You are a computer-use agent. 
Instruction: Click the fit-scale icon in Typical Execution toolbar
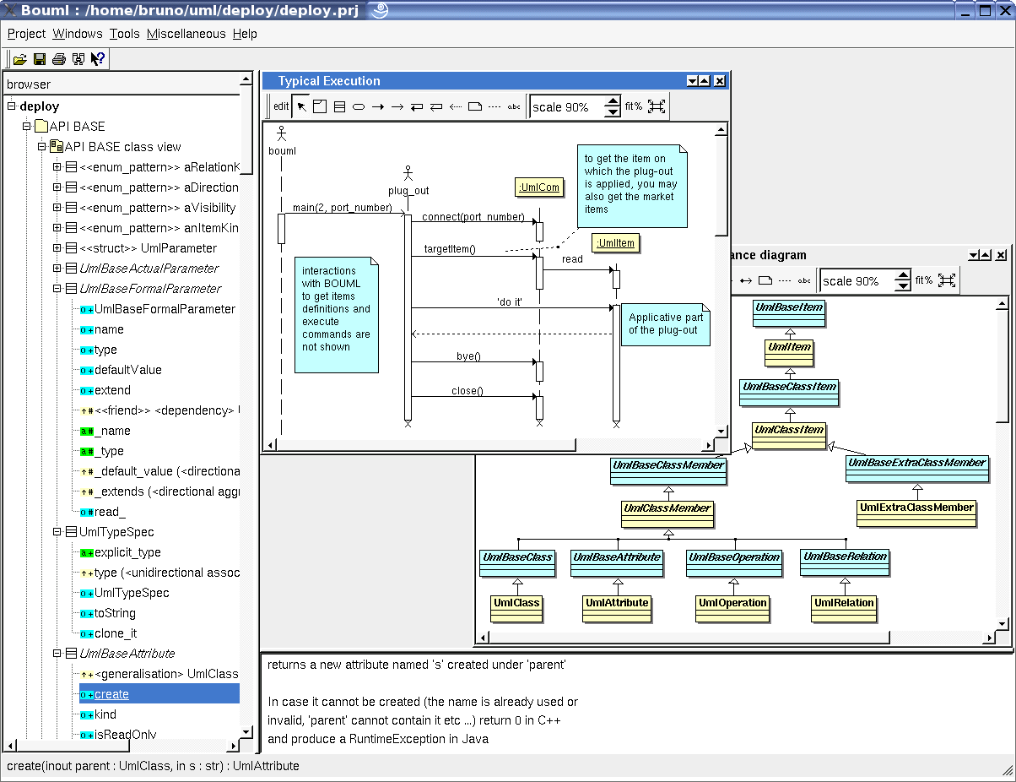tap(657, 107)
